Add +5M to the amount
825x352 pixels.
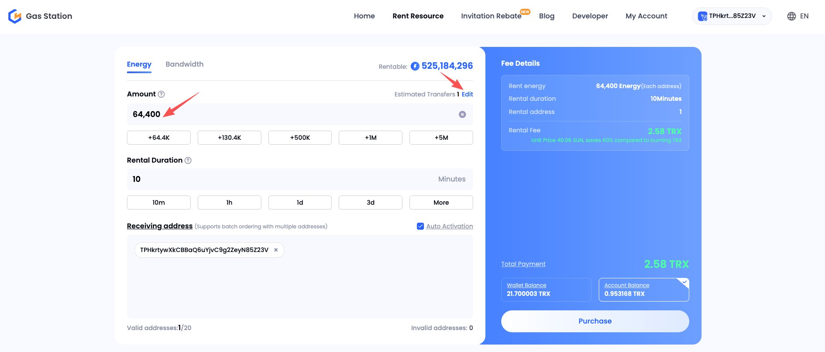point(441,138)
